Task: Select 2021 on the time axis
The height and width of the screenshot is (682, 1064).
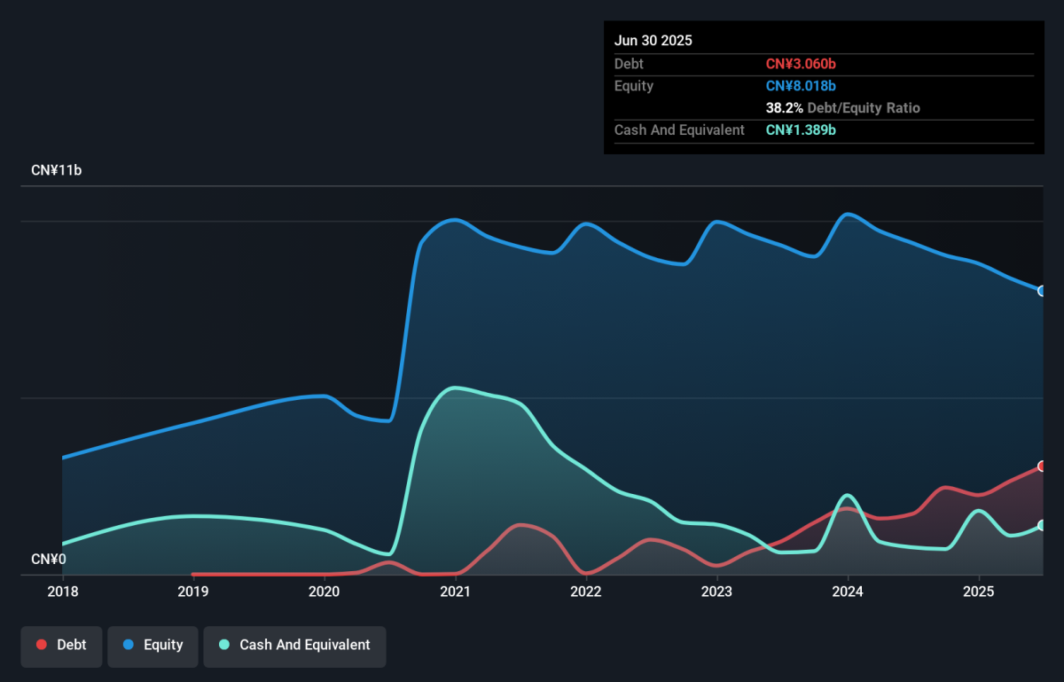Action: pyautogui.click(x=455, y=592)
